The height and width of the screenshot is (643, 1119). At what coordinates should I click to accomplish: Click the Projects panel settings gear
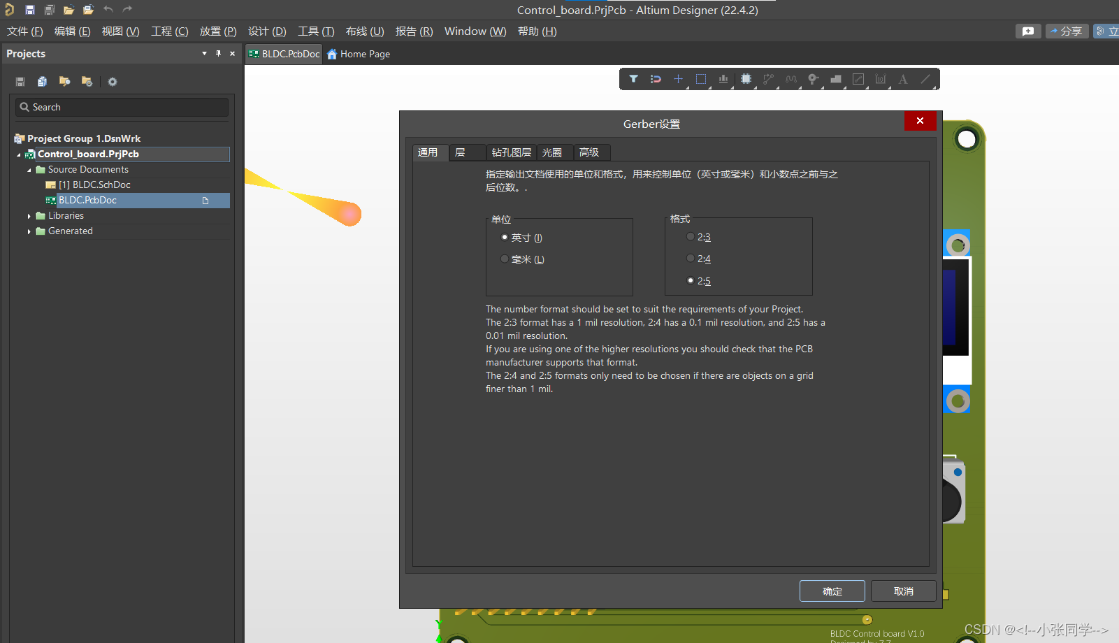(x=112, y=82)
